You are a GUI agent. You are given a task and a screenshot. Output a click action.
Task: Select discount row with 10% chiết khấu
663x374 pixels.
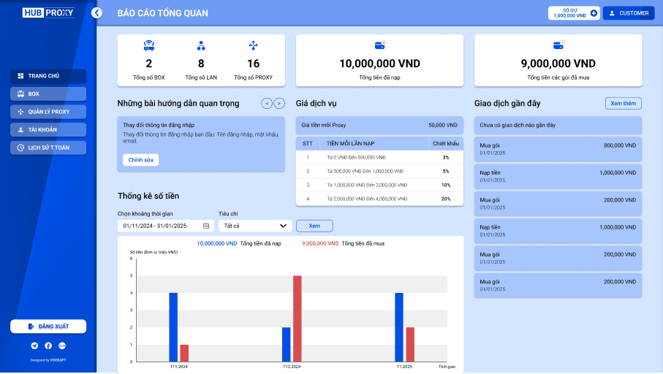tap(379, 185)
